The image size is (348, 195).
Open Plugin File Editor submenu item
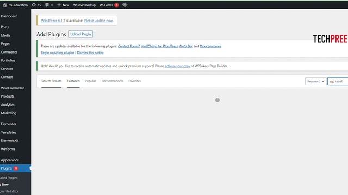(x=9, y=191)
